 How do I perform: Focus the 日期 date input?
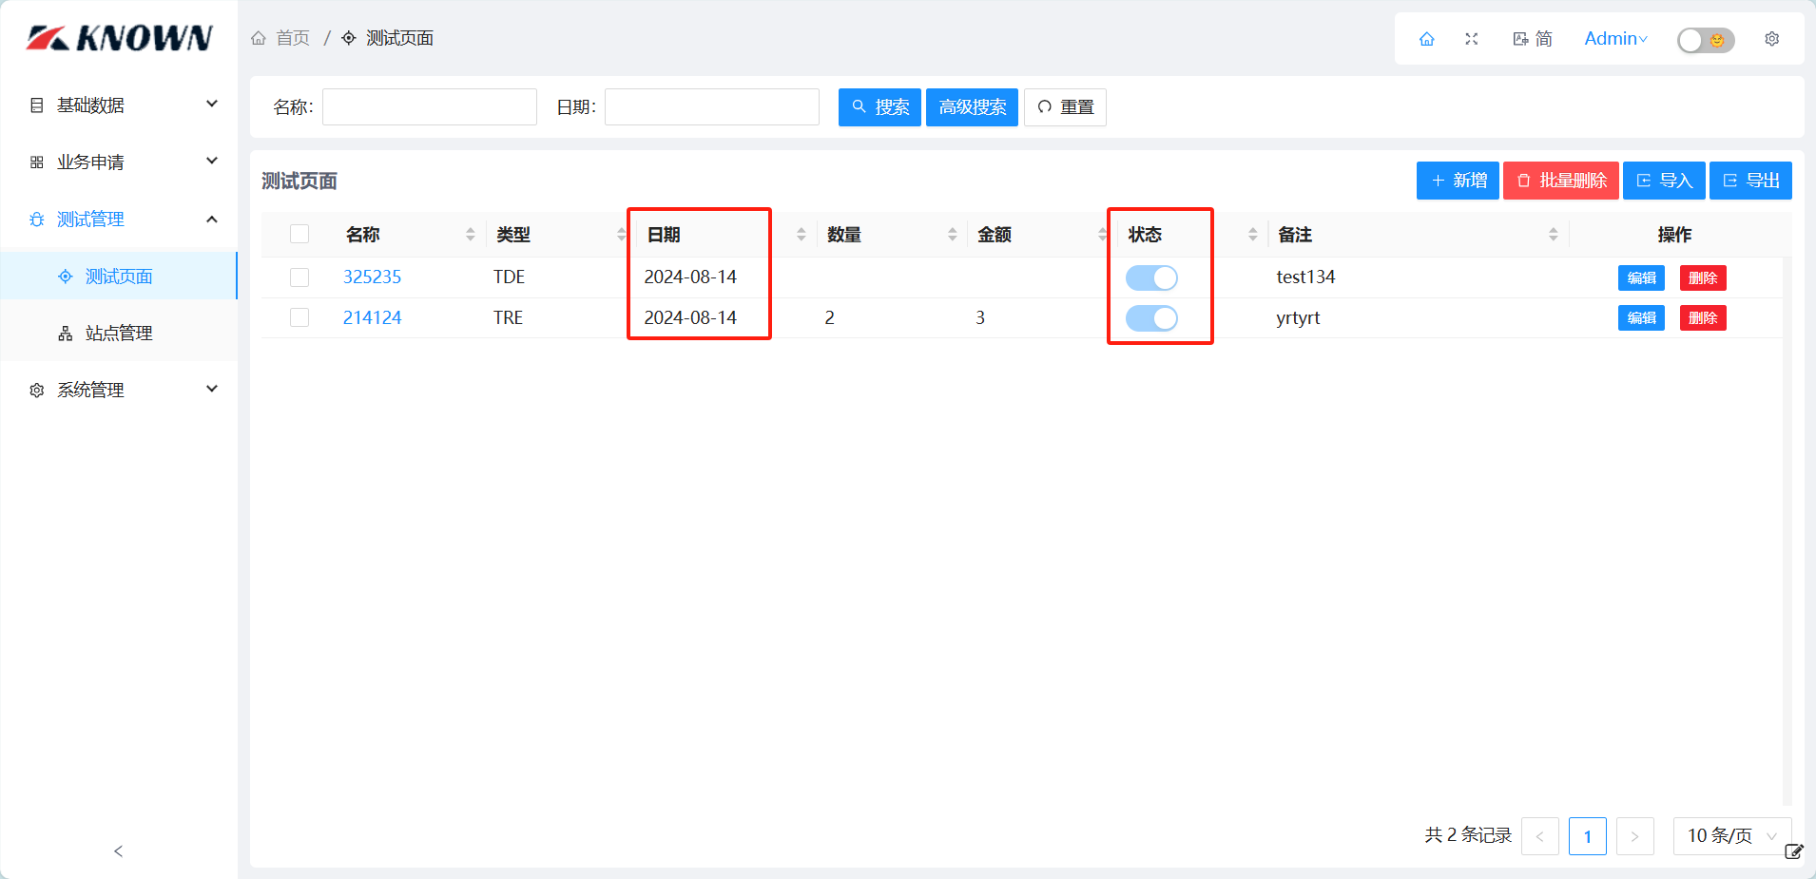click(x=712, y=106)
